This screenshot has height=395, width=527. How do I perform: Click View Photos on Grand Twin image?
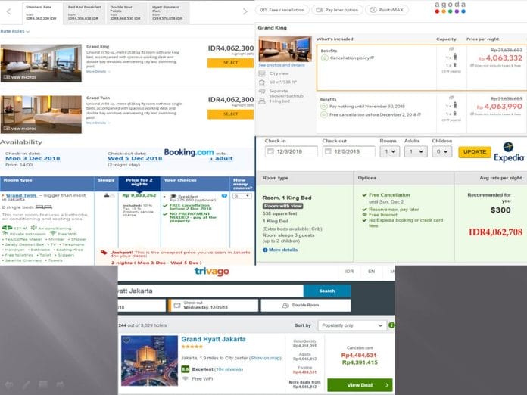tap(20, 129)
